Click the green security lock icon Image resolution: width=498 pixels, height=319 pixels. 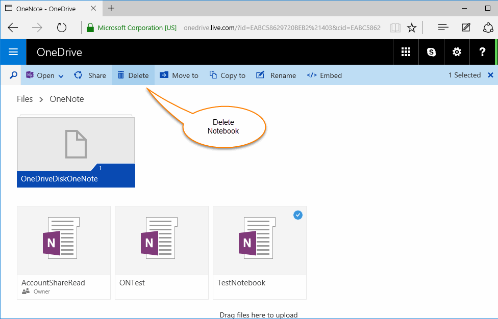tap(90, 28)
